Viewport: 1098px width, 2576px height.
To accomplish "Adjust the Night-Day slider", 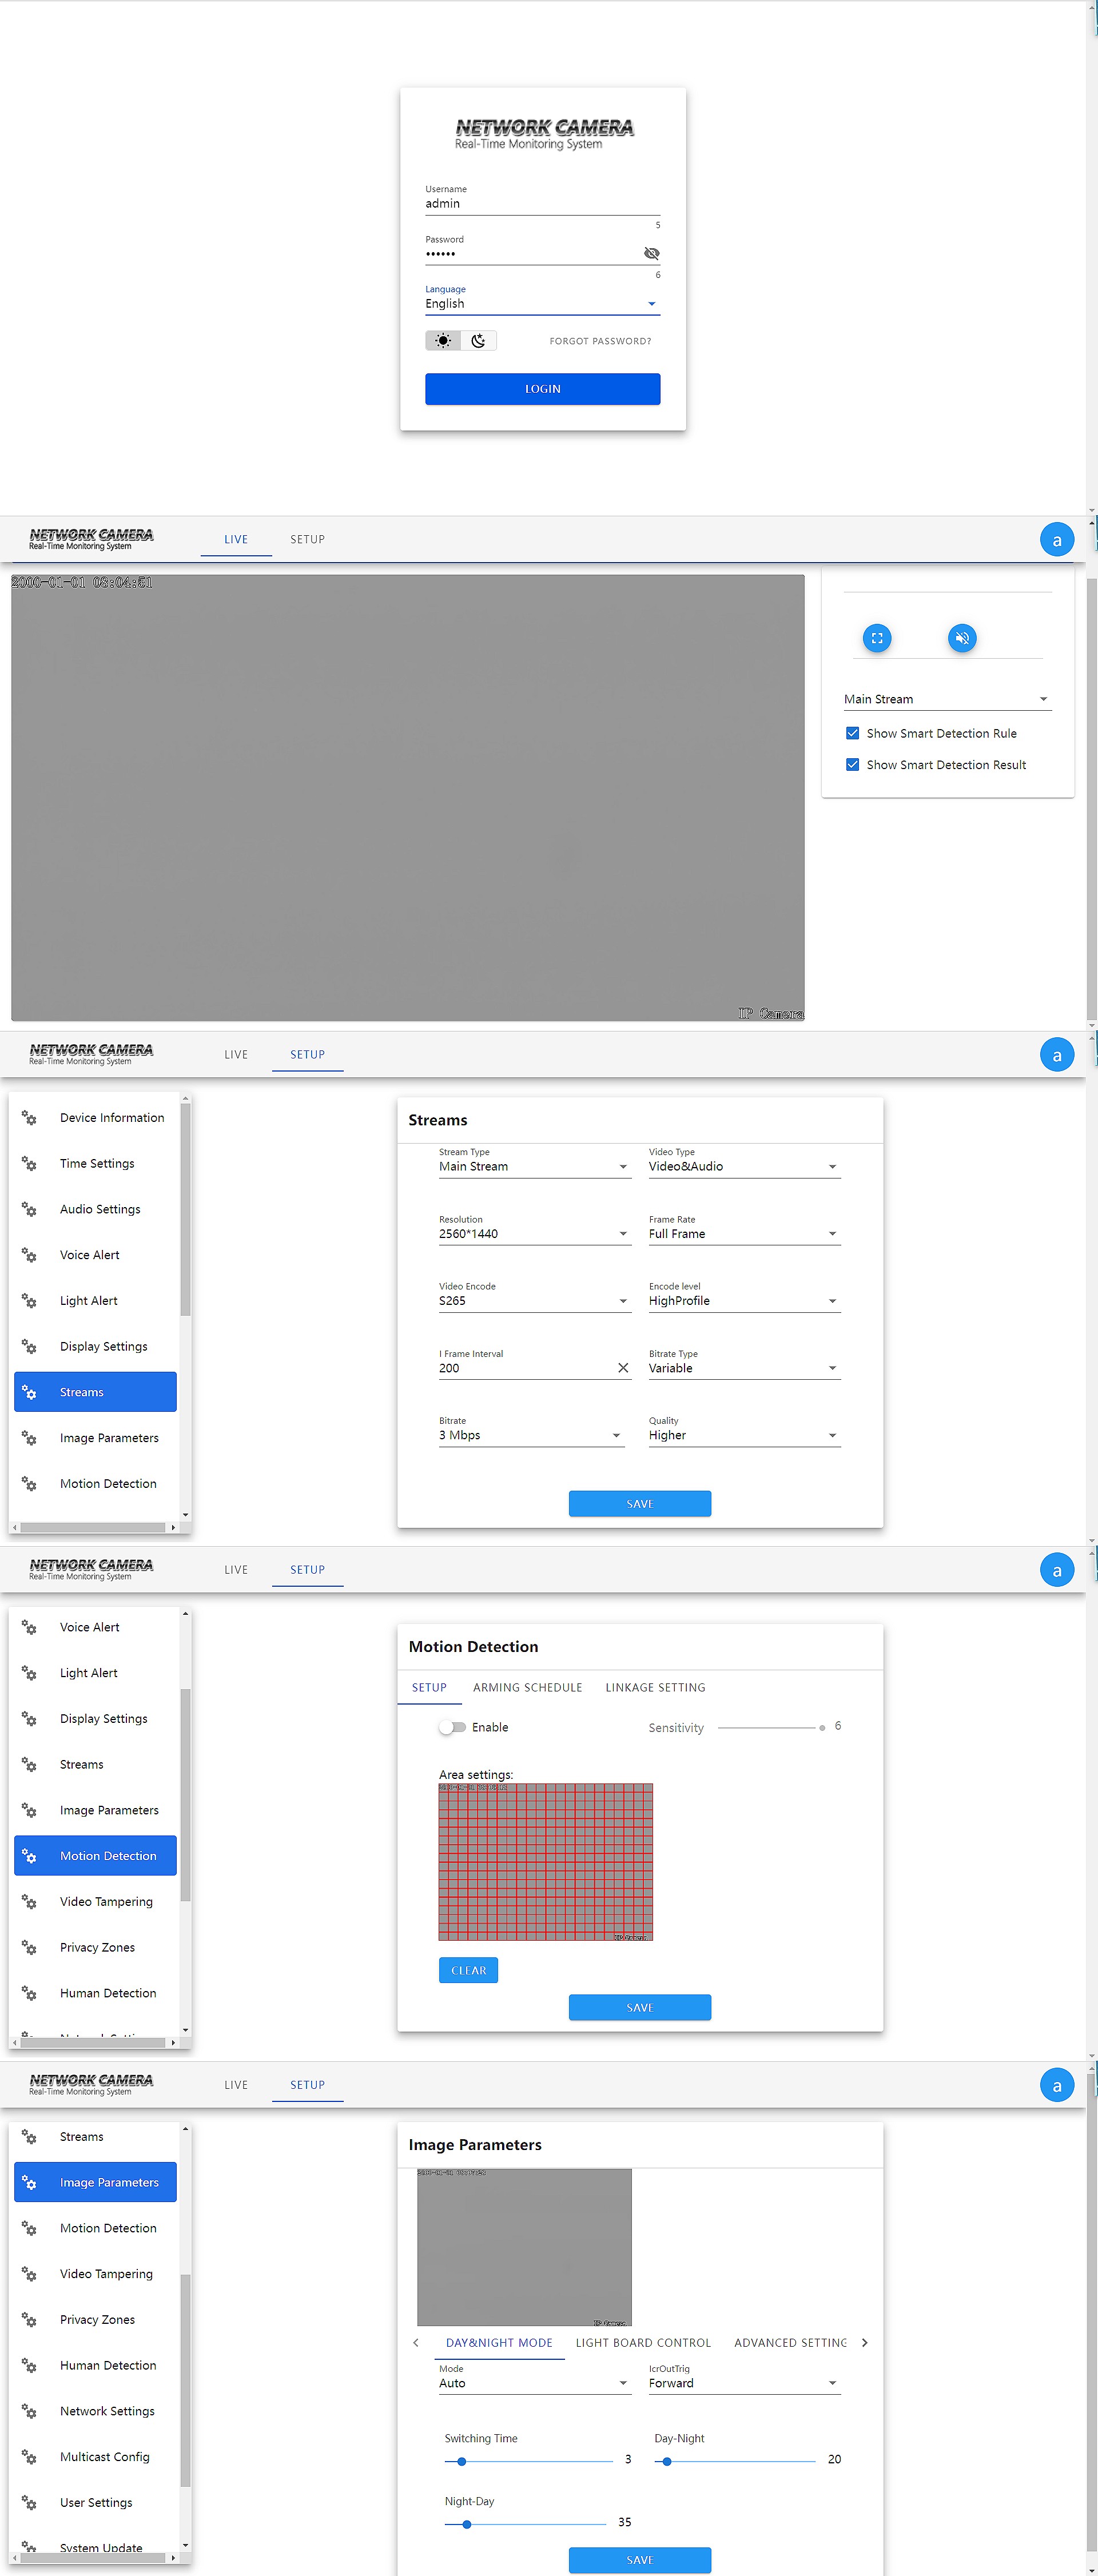I will tap(467, 2523).
